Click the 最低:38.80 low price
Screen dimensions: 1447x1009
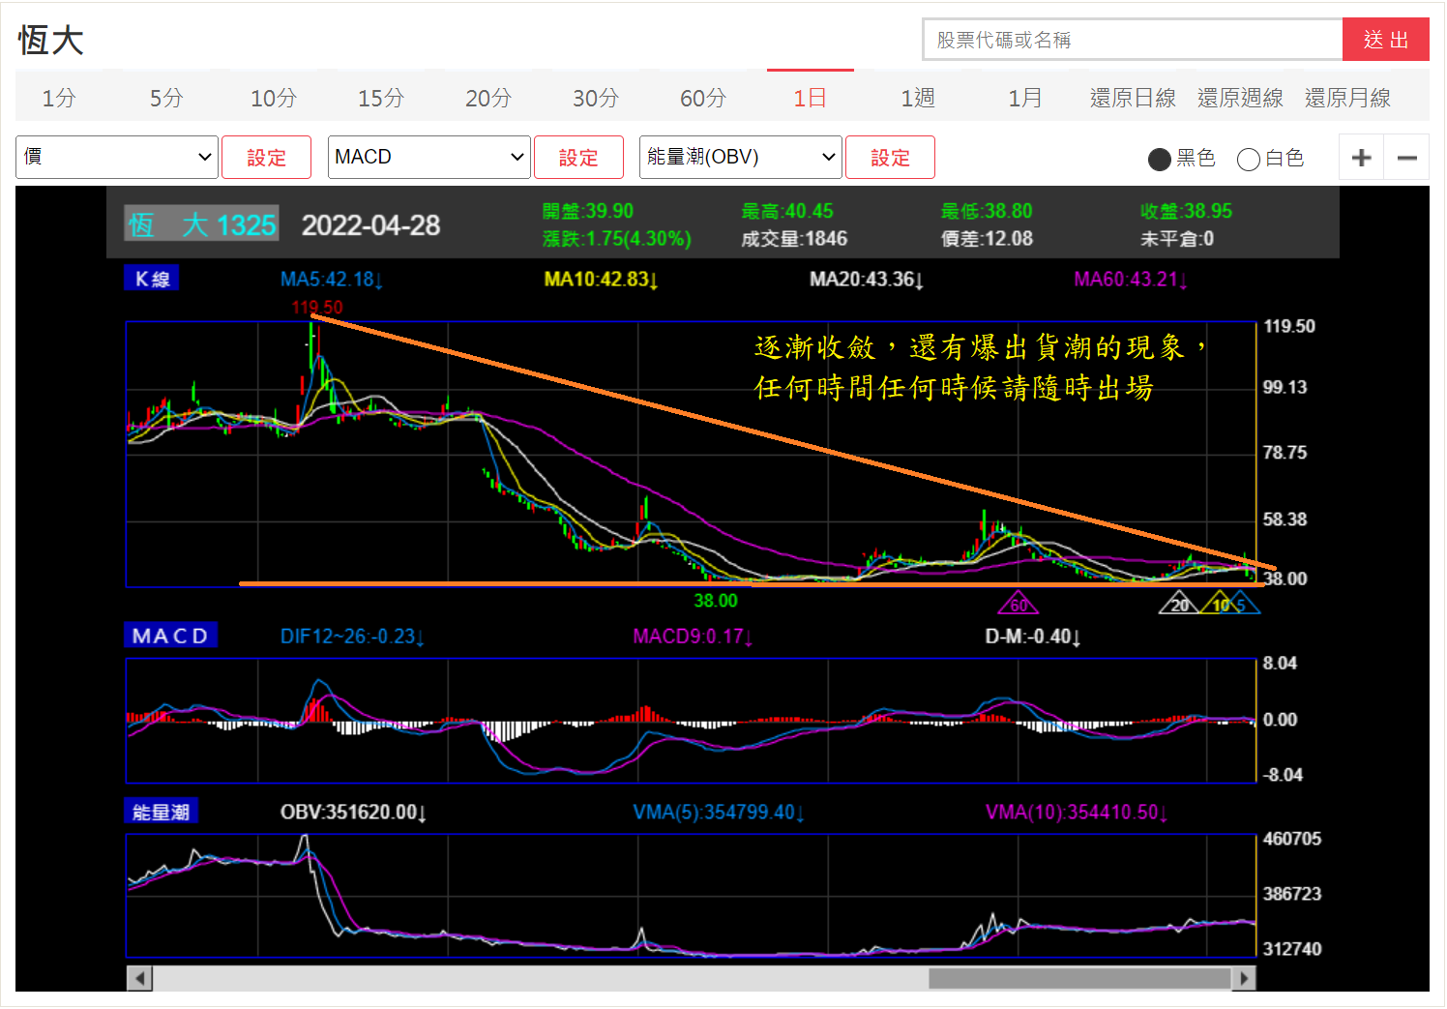click(987, 211)
